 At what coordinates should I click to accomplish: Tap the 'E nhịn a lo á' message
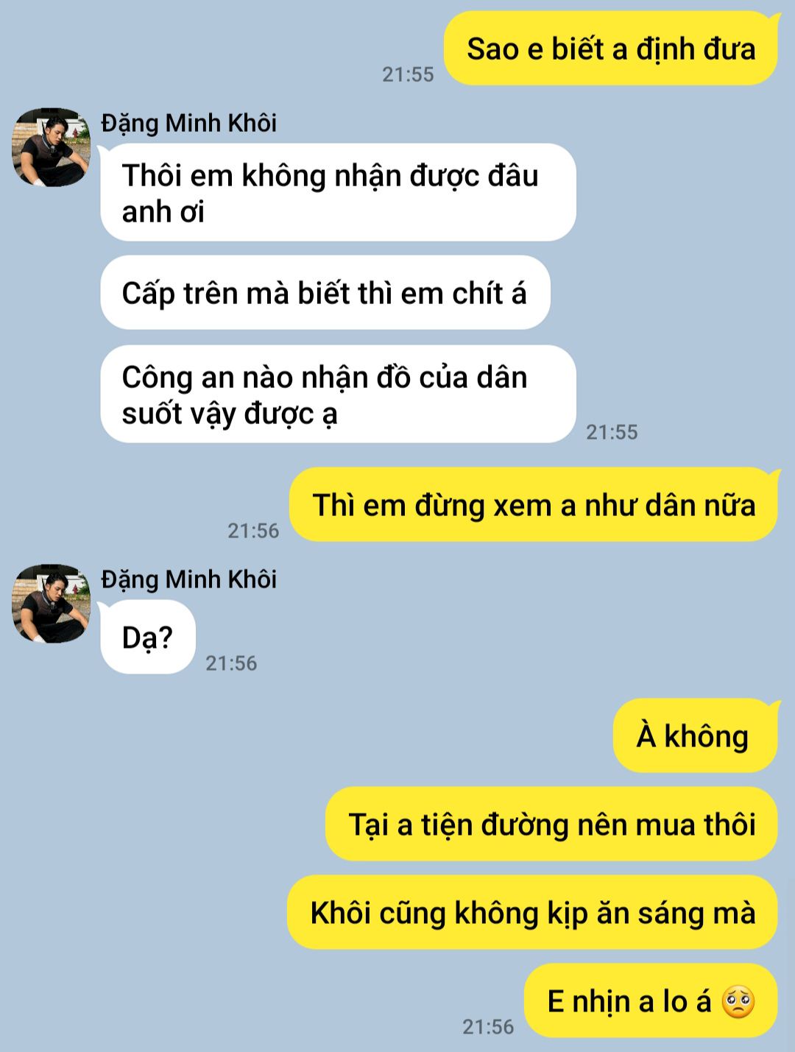pyautogui.click(x=651, y=1000)
